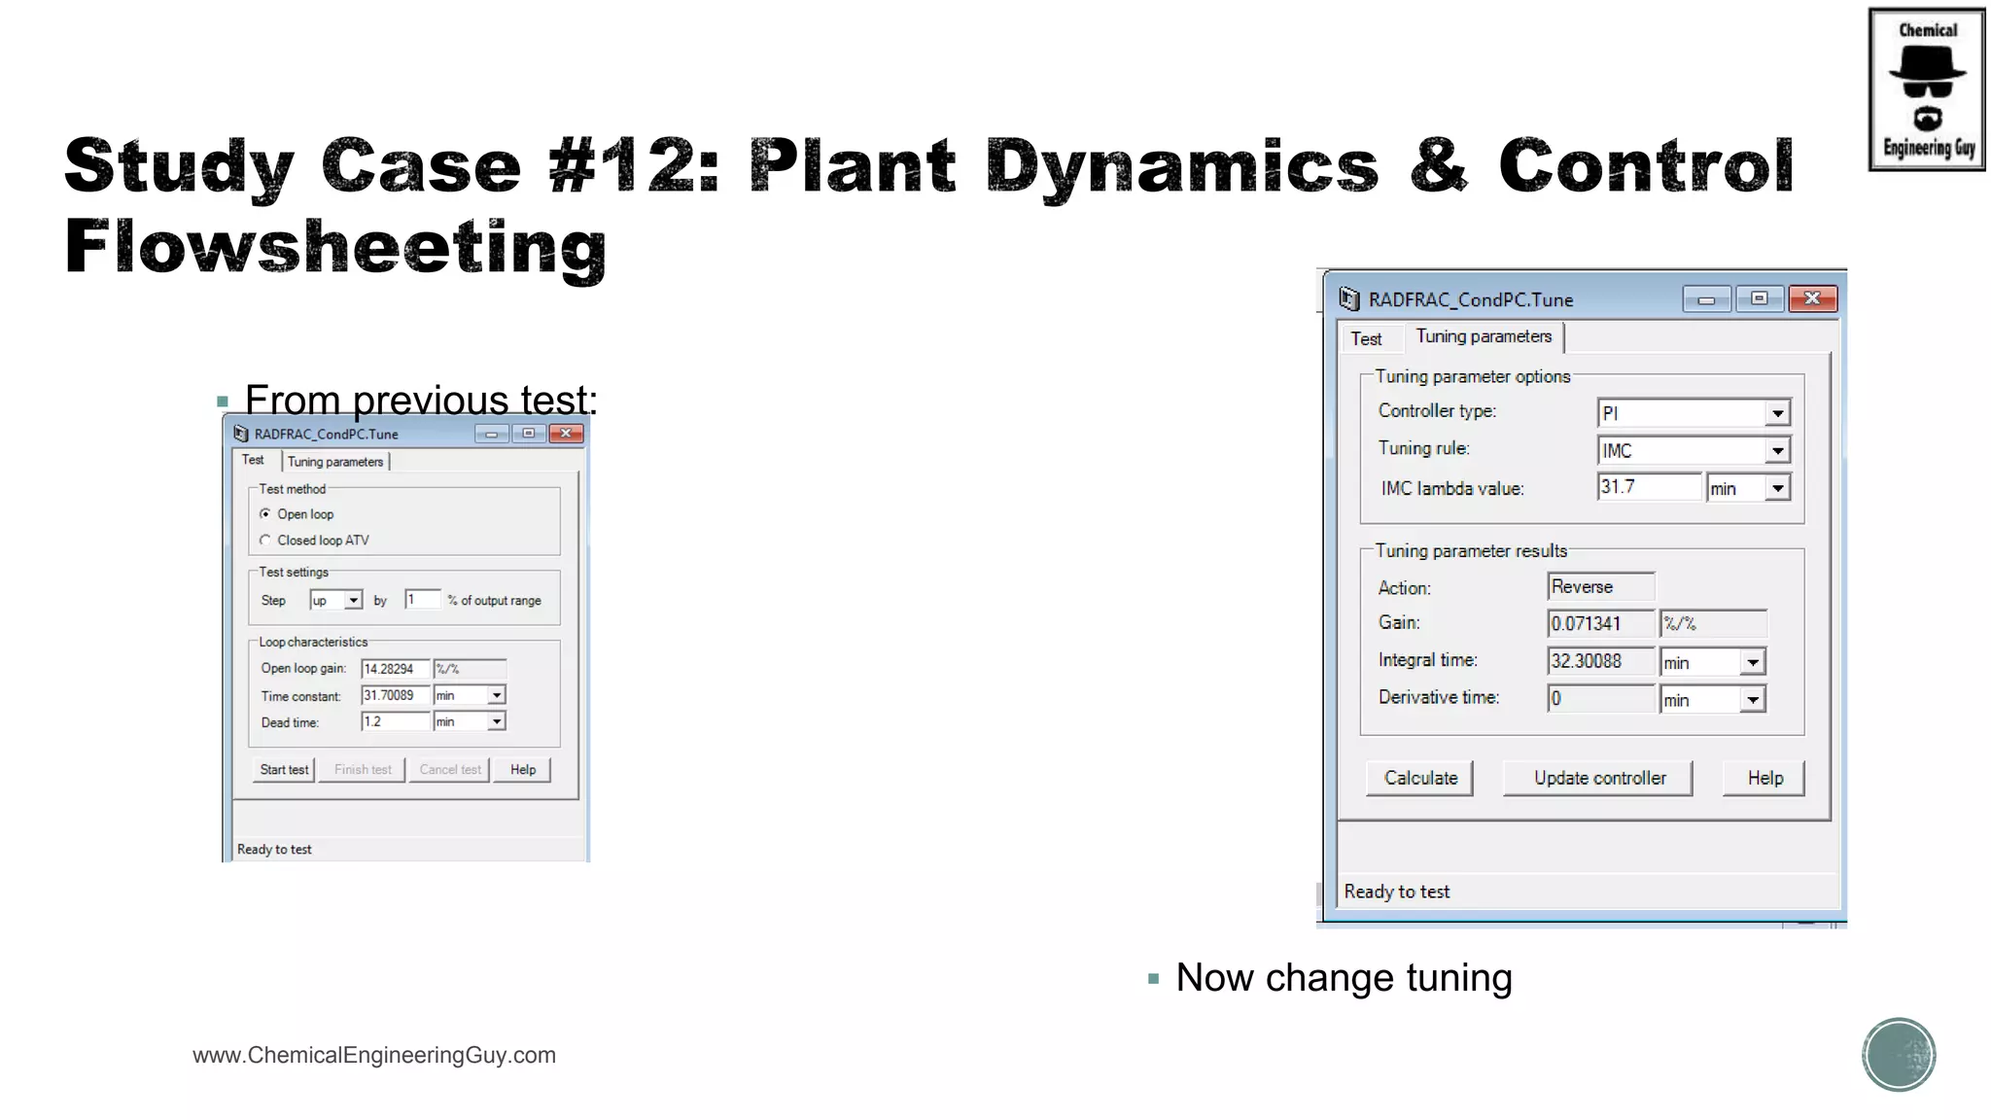Click the round teal circle in the slide corner
The image size is (1991, 1120).
pyautogui.click(x=1899, y=1054)
